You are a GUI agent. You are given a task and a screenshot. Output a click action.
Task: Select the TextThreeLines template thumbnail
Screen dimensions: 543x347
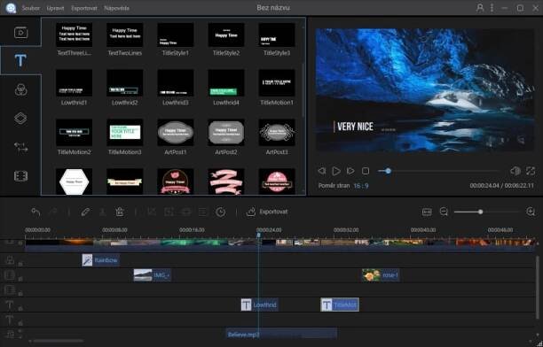pyautogui.click(x=75, y=35)
